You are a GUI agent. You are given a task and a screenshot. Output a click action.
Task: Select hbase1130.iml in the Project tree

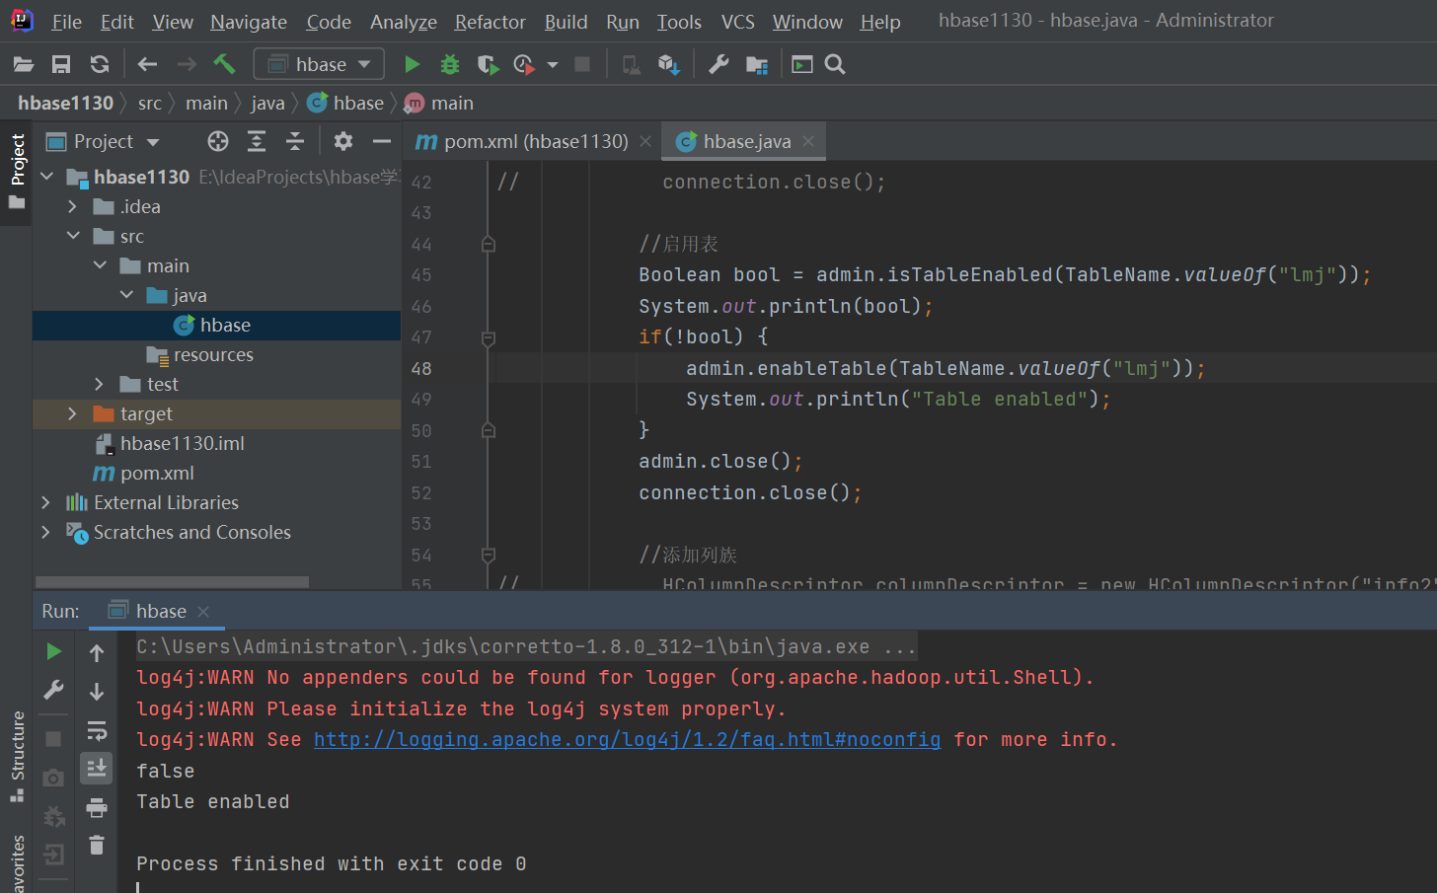click(x=183, y=444)
